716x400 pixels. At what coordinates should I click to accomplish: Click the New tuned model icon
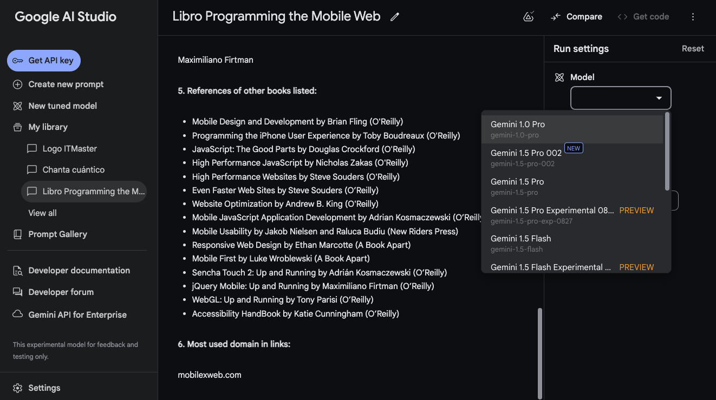click(18, 106)
